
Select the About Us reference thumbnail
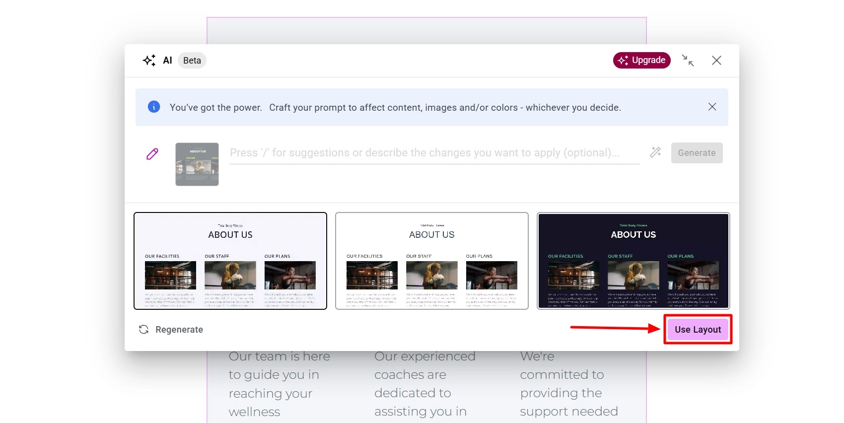click(x=197, y=164)
